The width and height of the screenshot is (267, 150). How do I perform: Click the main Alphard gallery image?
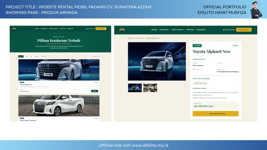click(x=157, y=61)
